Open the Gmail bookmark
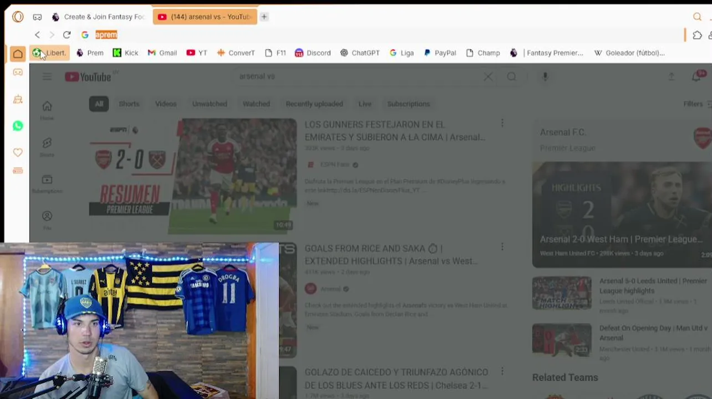Screen dimensions: 712x399 pos(162,53)
